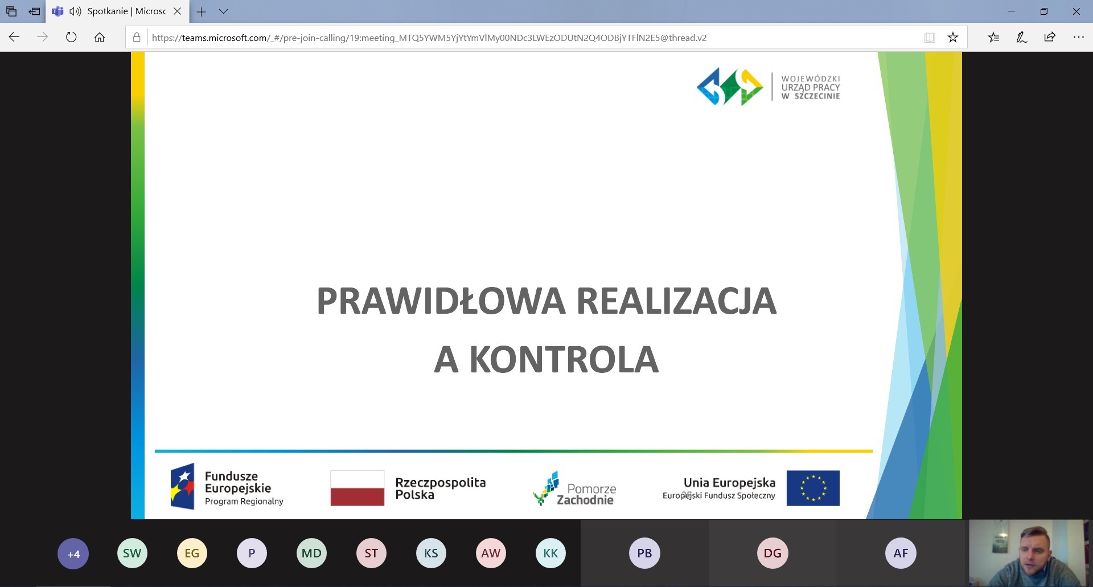Screen dimensions: 1093x587
Task: Mute tab using the speaker icon
Action: click(x=75, y=11)
